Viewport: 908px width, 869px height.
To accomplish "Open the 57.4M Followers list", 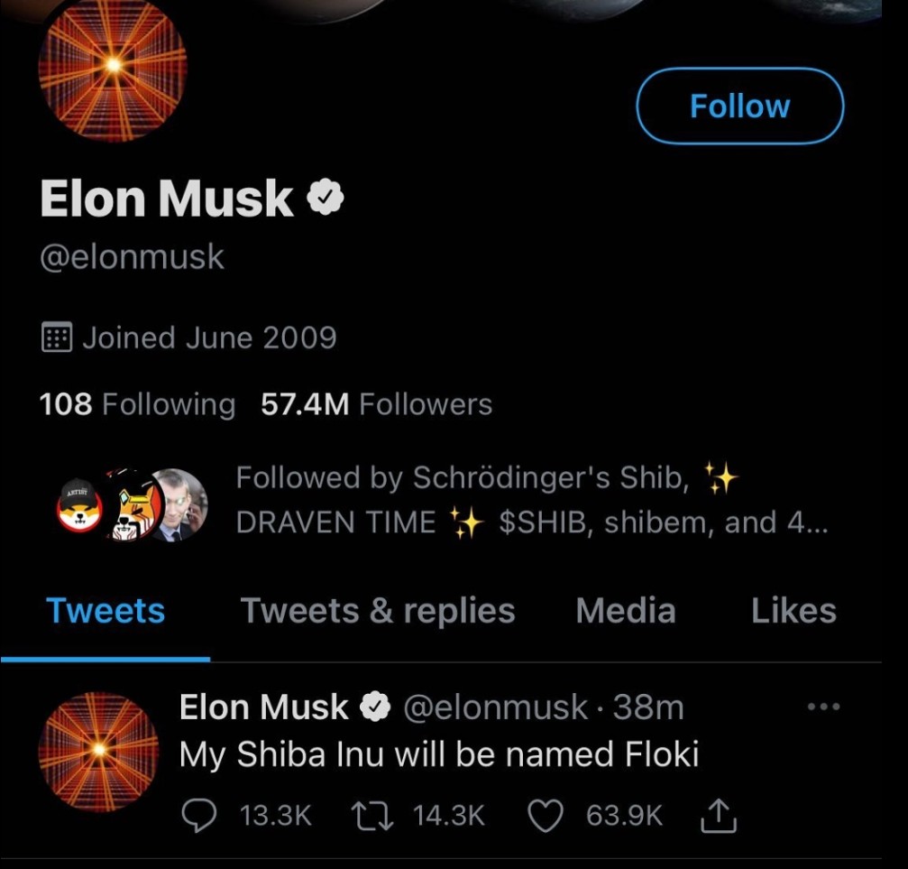I will (x=376, y=404).
